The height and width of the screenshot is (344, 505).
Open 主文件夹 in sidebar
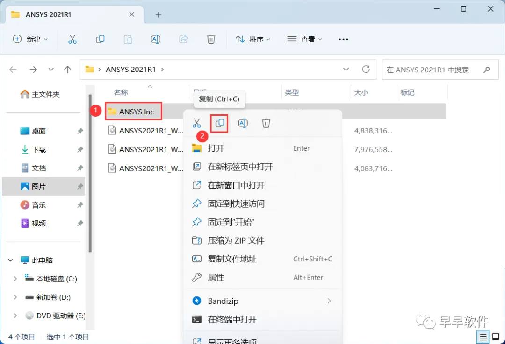pos(40,94)
